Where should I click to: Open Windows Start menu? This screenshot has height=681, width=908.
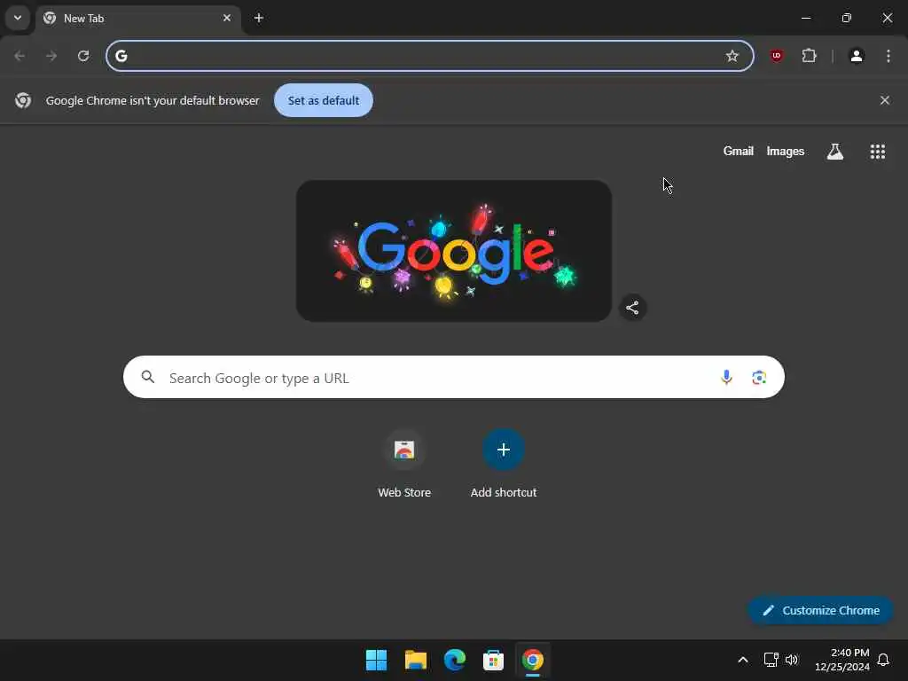pyautogui.click(x=376, y=660)
